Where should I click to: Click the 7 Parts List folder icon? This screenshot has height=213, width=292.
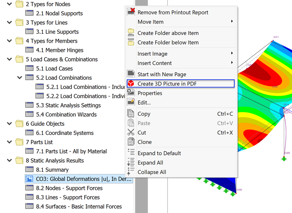click(19, 142)
